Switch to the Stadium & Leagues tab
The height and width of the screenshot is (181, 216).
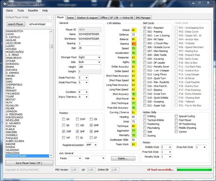[87, 18]
